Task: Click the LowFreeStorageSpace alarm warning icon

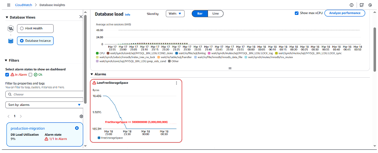Action: [x=94, y=83]
